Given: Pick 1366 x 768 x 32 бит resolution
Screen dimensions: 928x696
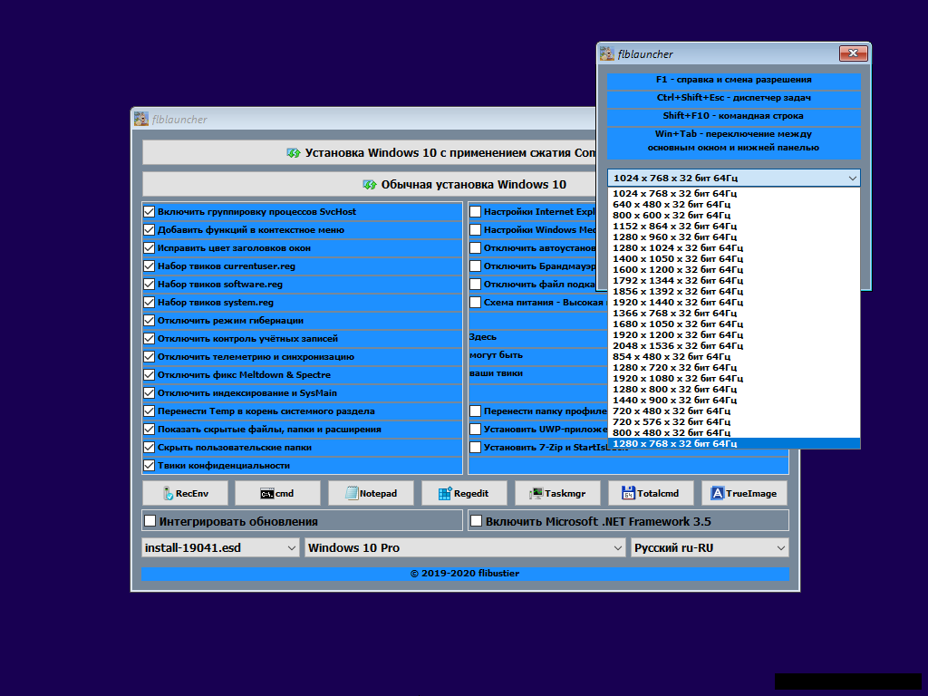Looking at the screenshot, I should (x=734, y=313).
